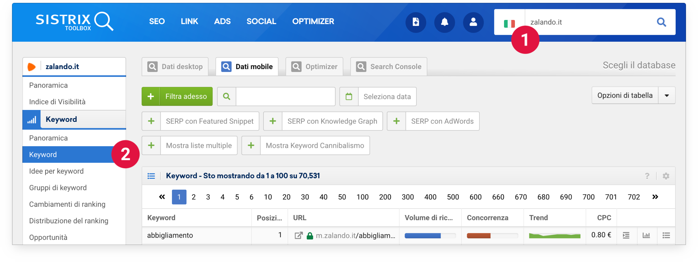Open the OPTIMIZER menu
The width and height of the screenshot is (698, 265).
pos(313,21)
